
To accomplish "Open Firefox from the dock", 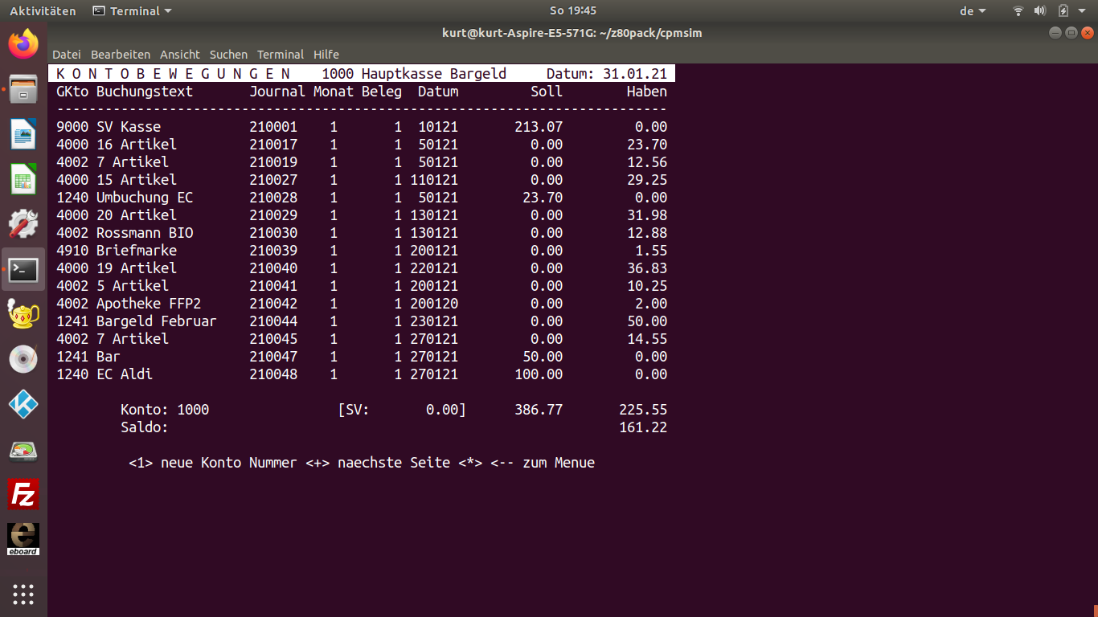I will [23, 43].
